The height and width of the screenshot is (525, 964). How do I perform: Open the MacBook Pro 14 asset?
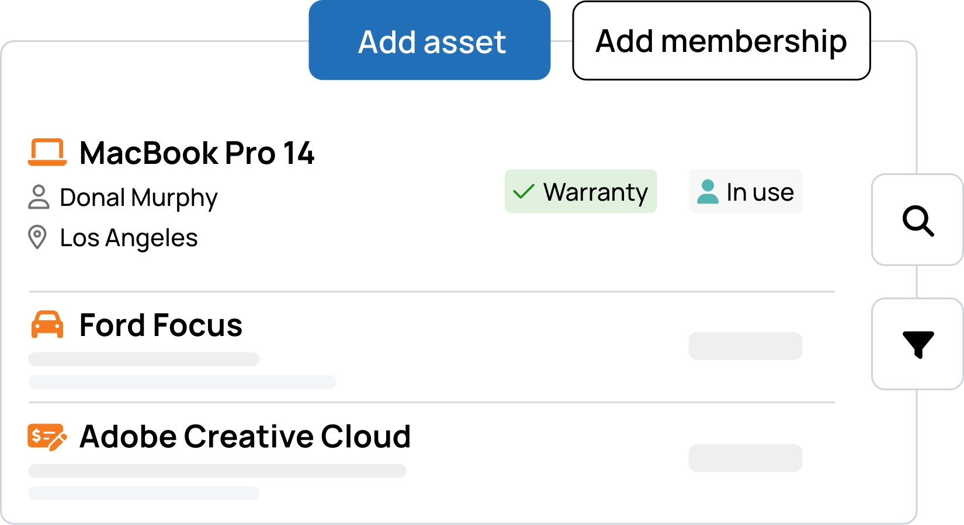click(x=197, y=153)
